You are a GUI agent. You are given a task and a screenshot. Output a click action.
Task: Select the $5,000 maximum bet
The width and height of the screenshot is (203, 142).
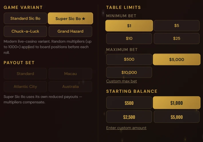pyautogui.click(x=177, y=60)
